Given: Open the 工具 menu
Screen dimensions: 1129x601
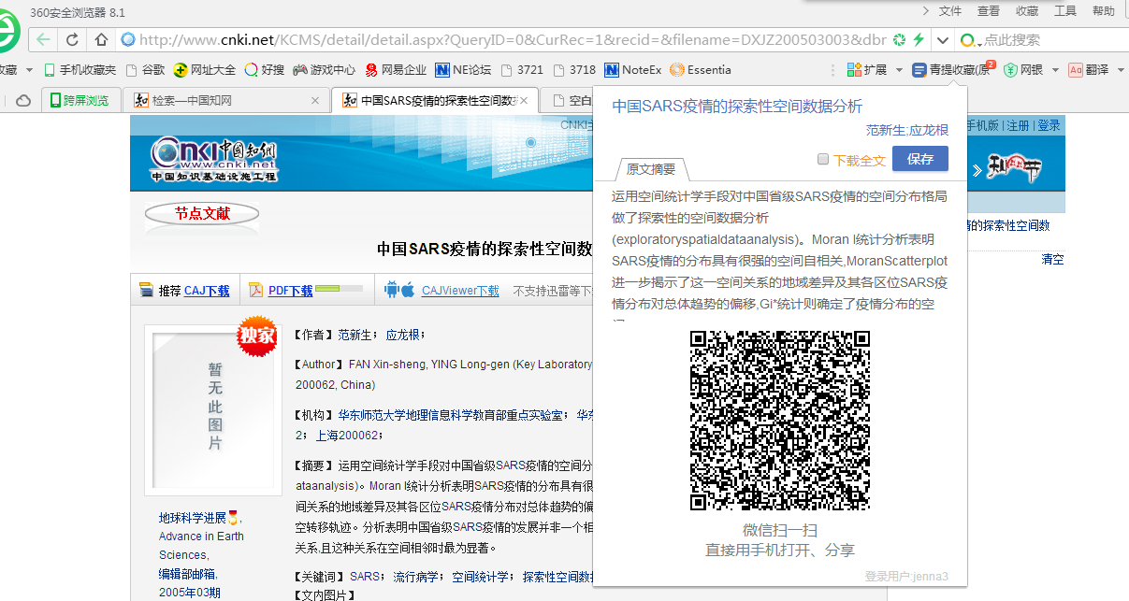Looking at the screenshot, I should click(x=1065, y=11).
